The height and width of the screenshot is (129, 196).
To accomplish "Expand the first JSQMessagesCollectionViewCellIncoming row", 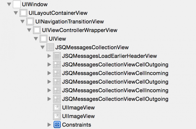I will tap(50, 73).
